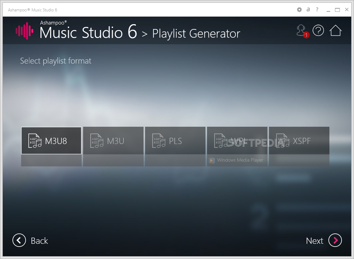Maximize the Music Studio window
The height and width of the screenshot is (259, 354).
[x=337, y=10]
